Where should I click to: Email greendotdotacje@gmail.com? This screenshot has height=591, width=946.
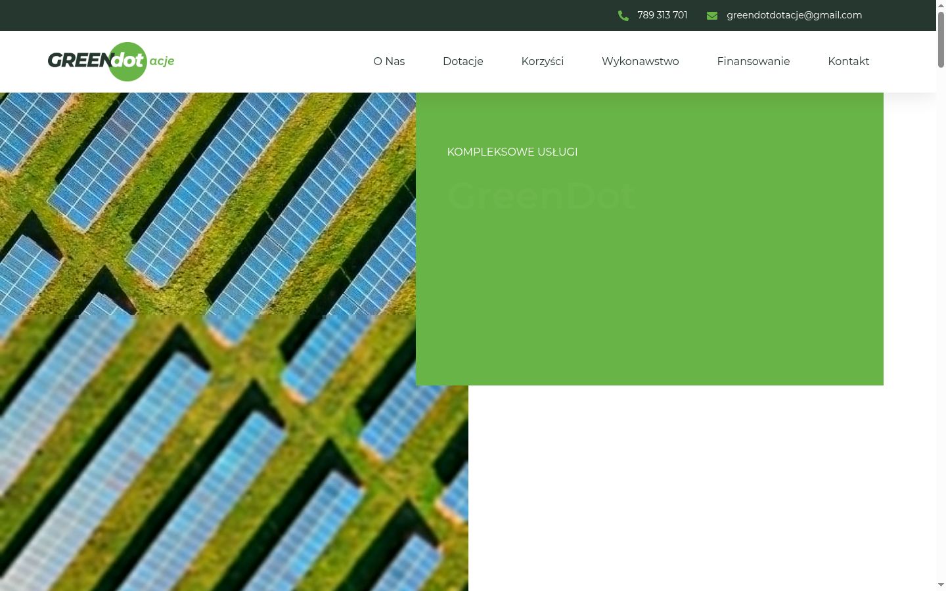(794, 15)
